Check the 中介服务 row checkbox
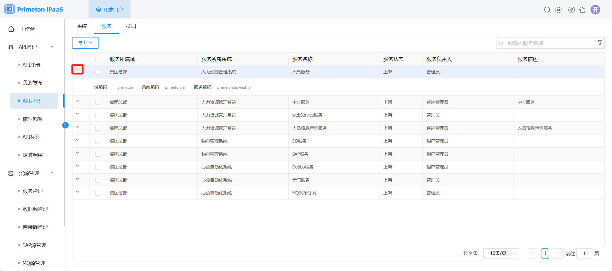Viewport: 612px width, 271px height. pyautogui.click(x=98, y=103)
